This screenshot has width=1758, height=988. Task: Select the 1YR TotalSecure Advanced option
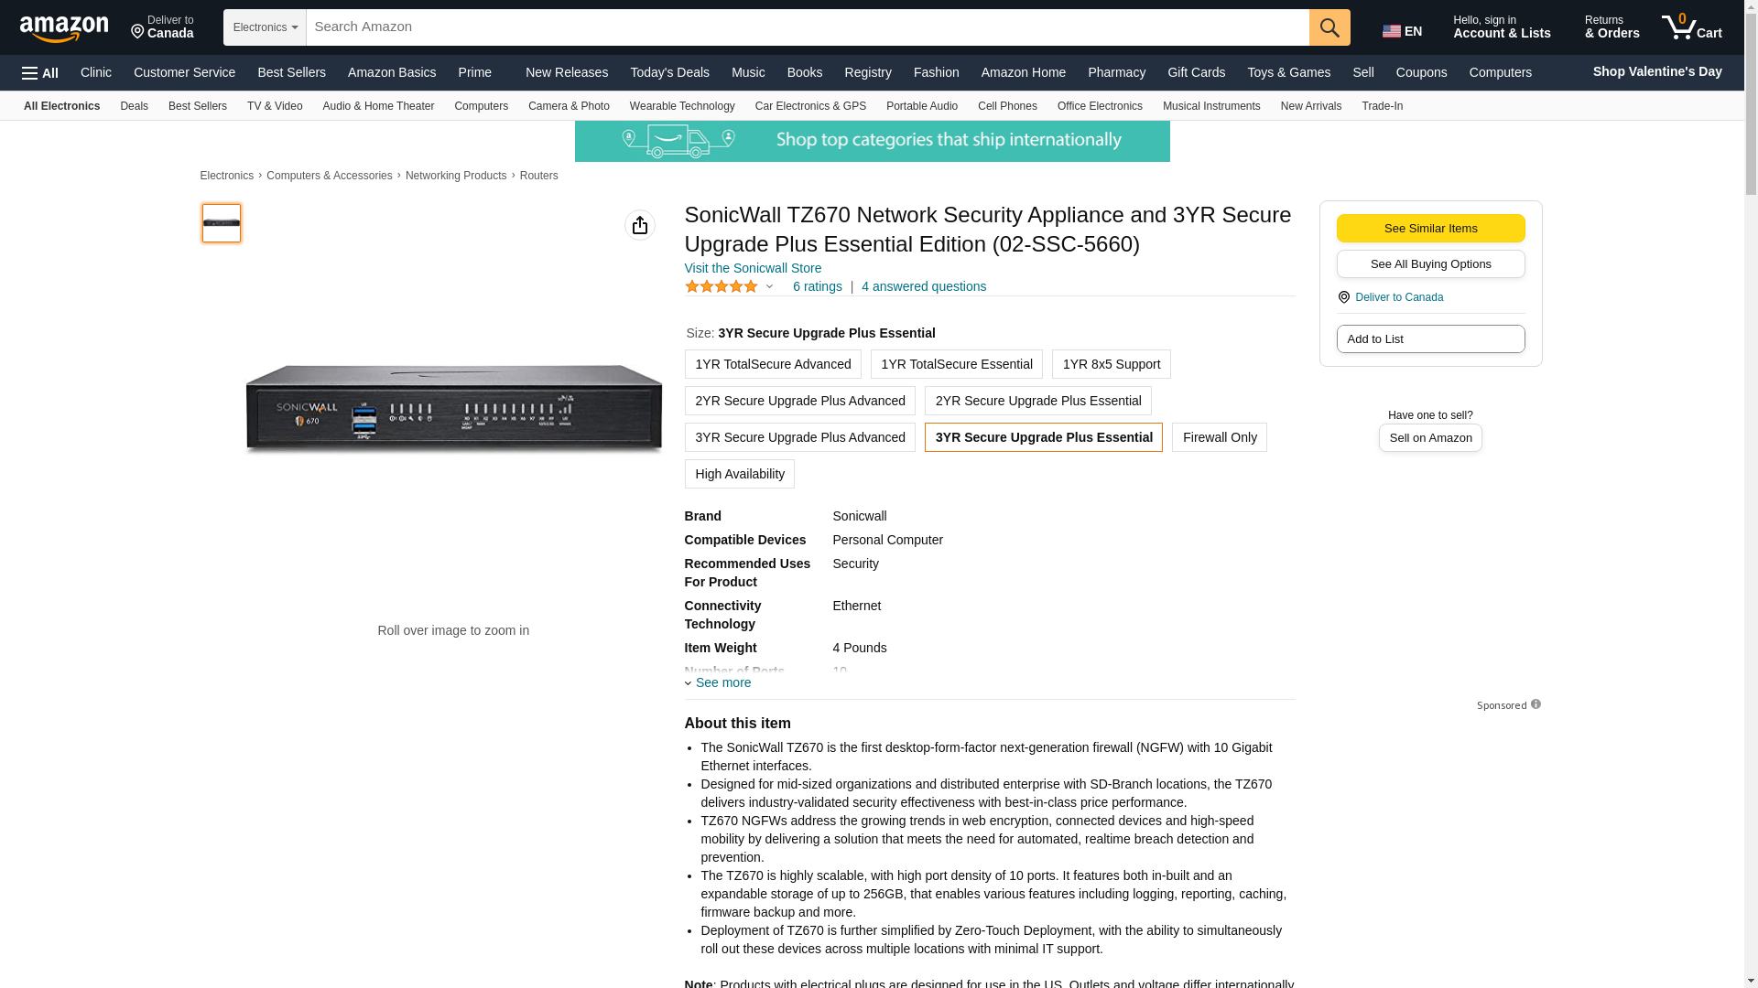pyautogui.click(x=772, y=364)
